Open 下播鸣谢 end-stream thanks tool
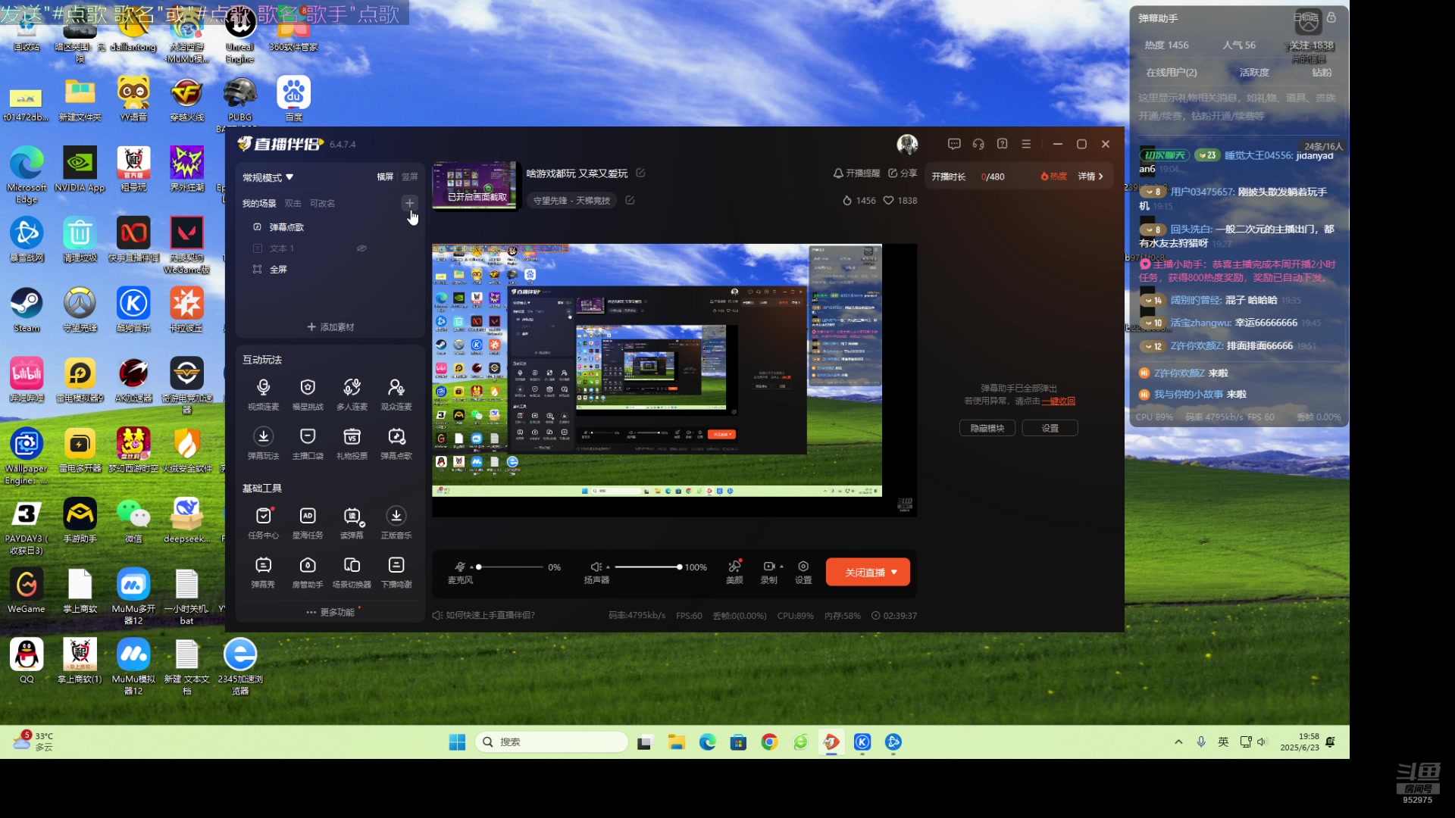Viewport: 1455px width, 818px height. 396,573
